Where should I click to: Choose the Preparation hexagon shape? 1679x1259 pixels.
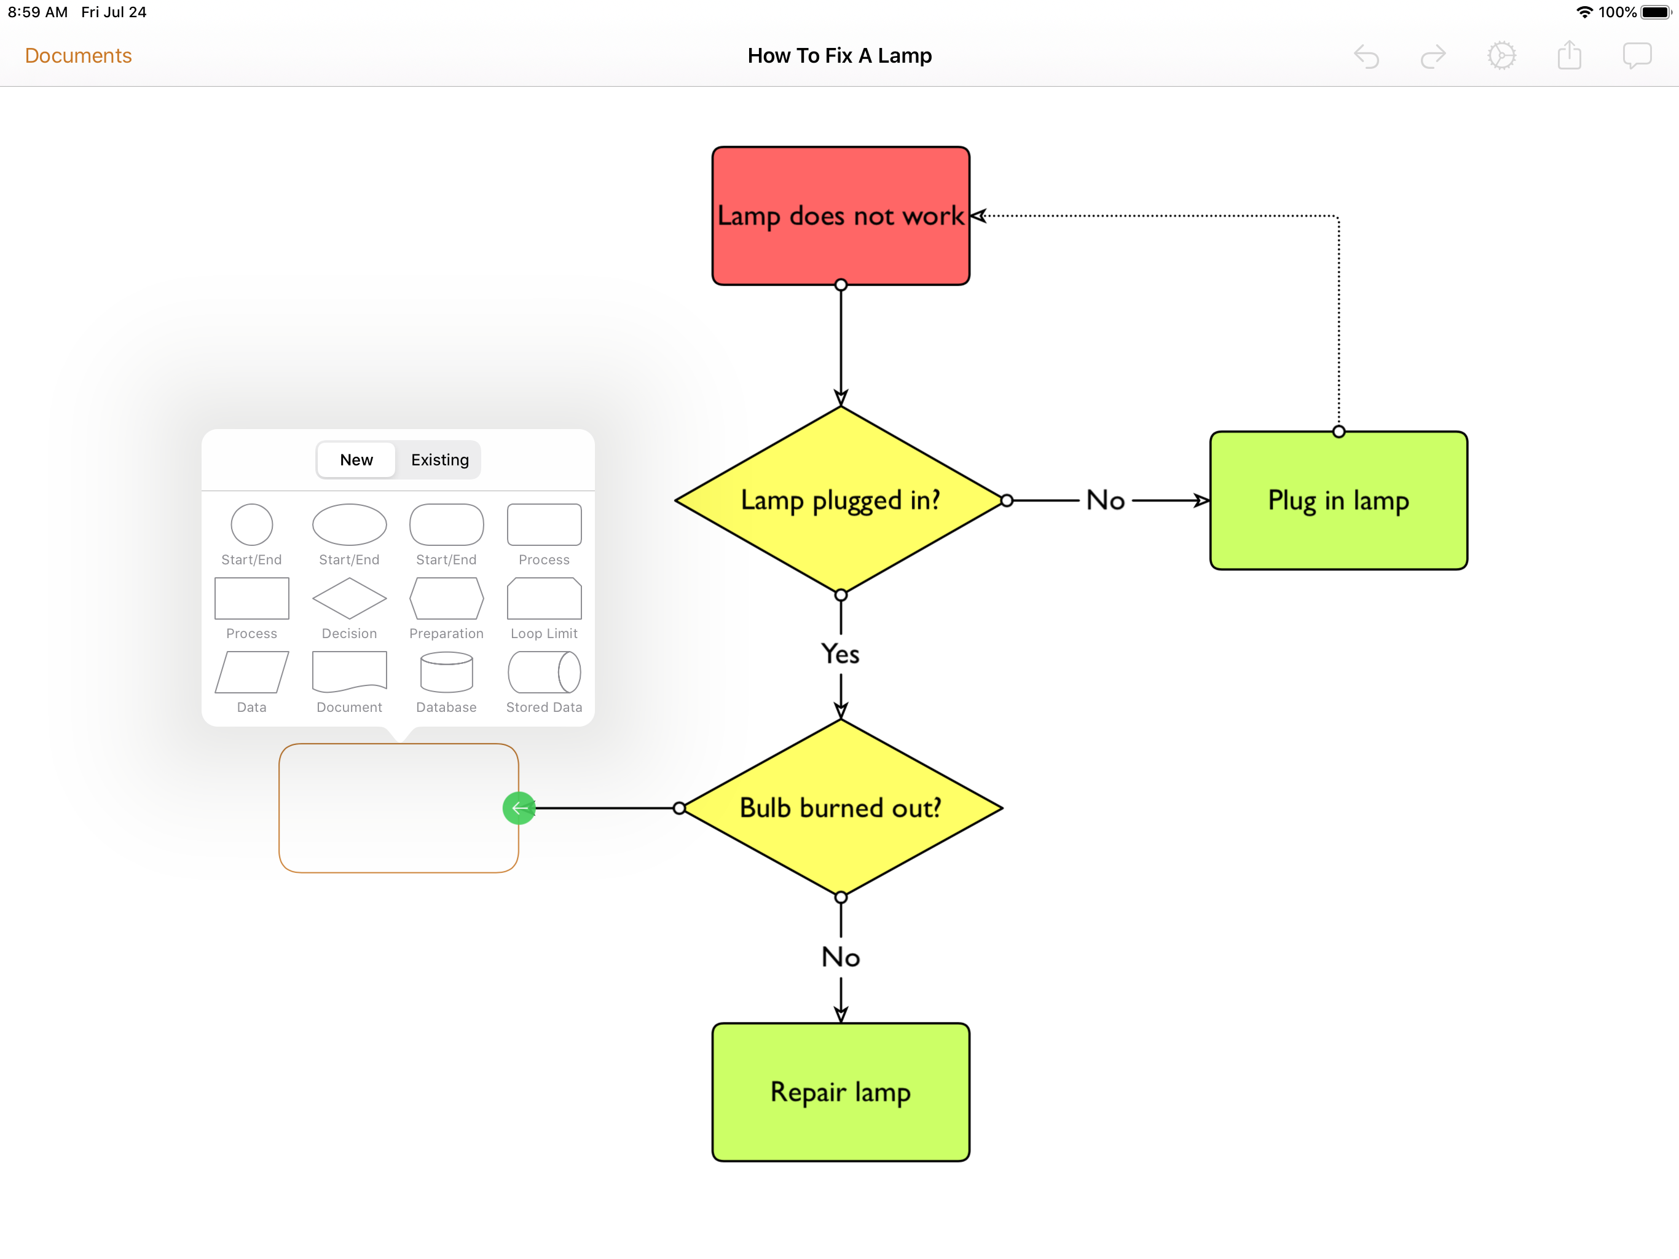(x=446, y=598)
